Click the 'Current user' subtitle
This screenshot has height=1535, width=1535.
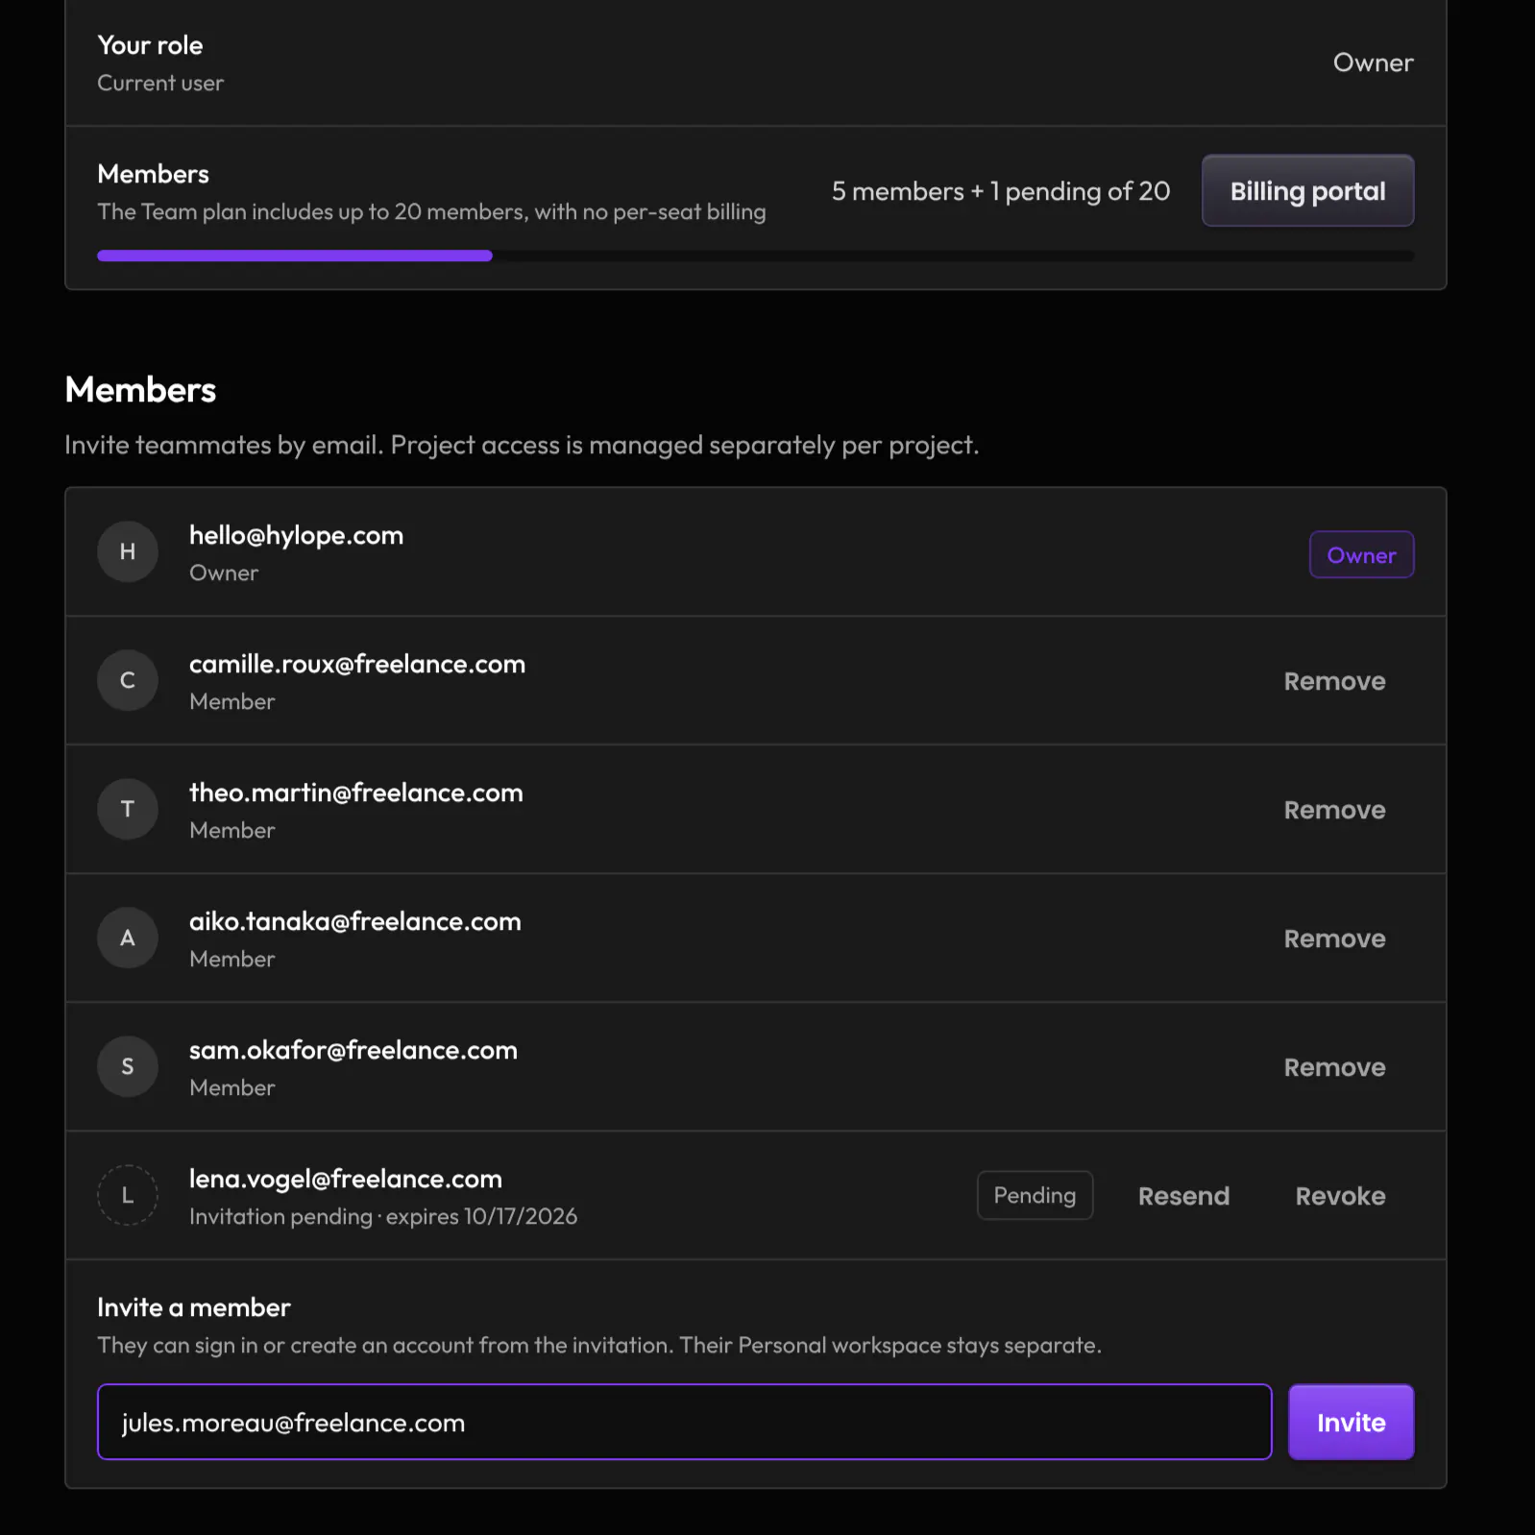[x=160, y=83]
